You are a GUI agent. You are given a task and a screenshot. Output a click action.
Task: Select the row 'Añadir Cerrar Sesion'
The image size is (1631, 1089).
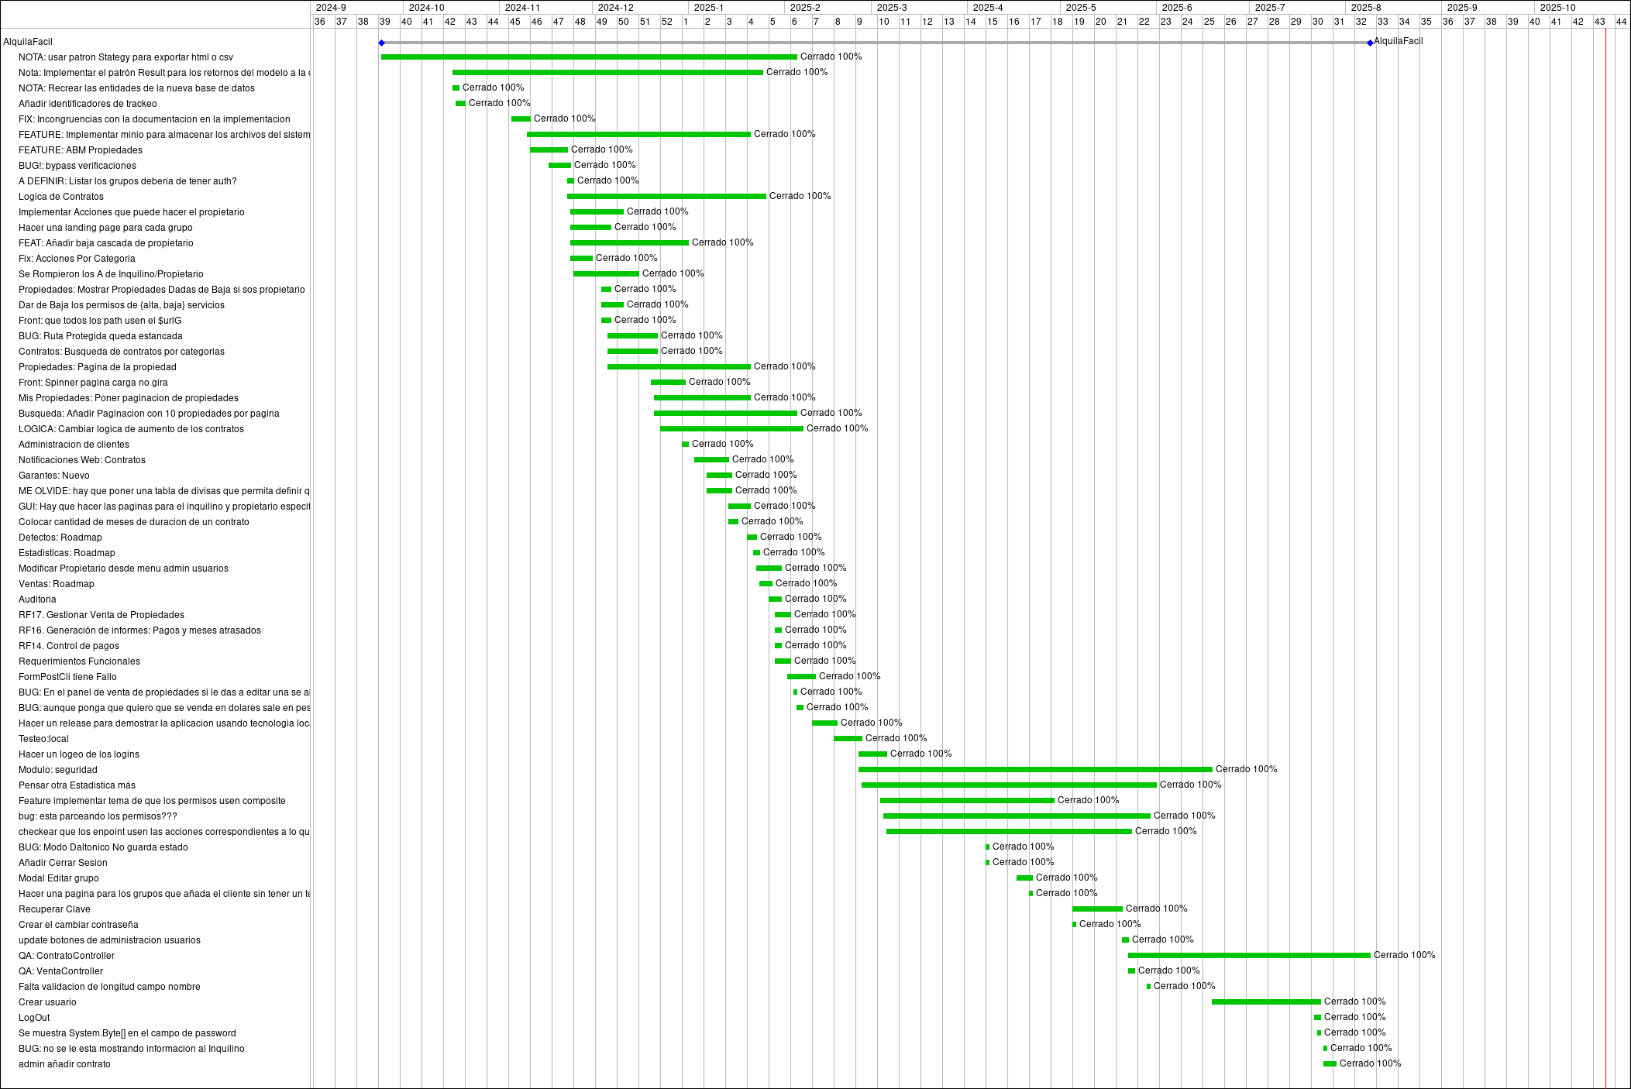click(x=62, y=862)
